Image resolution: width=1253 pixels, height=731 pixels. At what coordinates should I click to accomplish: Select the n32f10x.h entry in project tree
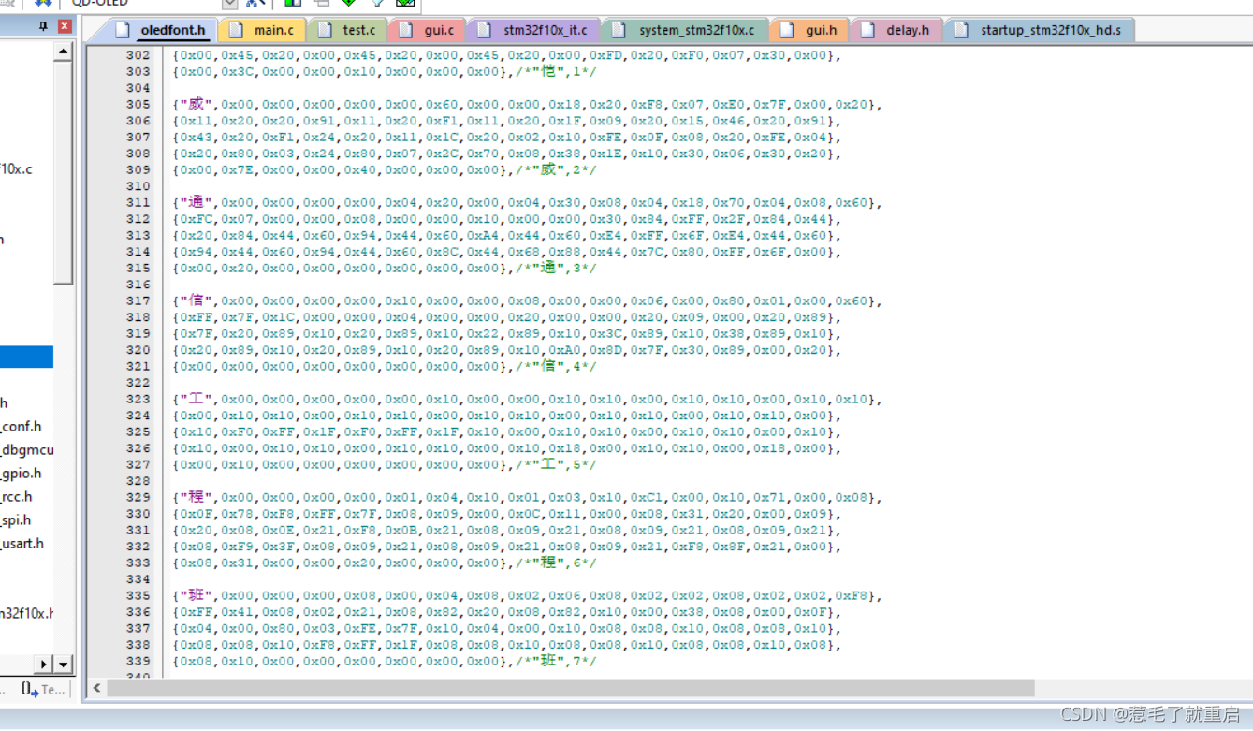26,613
